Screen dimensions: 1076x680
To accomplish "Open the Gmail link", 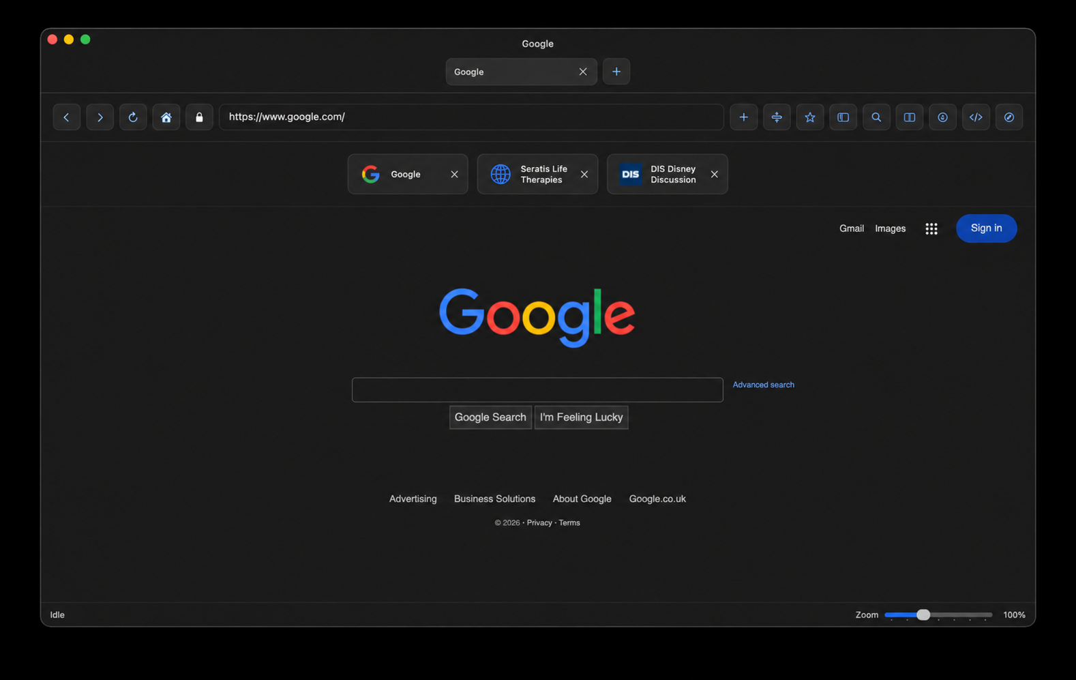I will pyautogui.click(x=852, y=228).
